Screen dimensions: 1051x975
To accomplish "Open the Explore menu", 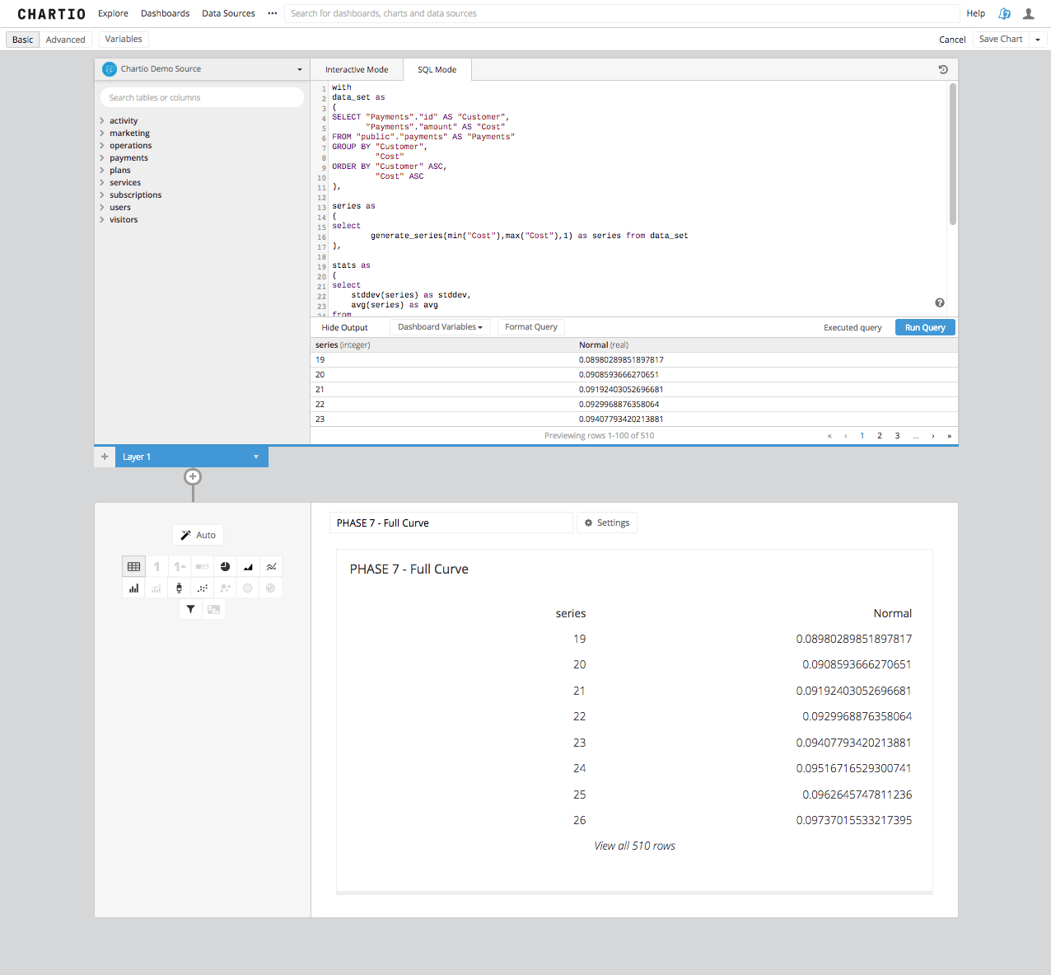I will point(113,13).
